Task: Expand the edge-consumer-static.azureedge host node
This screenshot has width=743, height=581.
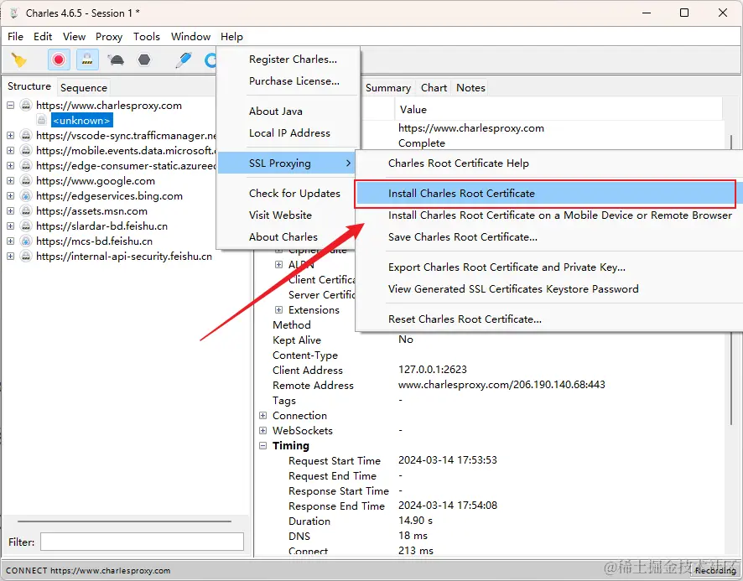Action: click(10, 166)
